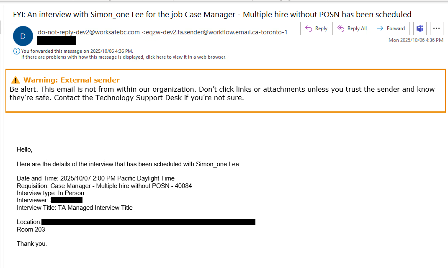Click the Date and Time interview line
Screen dimensions: 448x268
95,178
